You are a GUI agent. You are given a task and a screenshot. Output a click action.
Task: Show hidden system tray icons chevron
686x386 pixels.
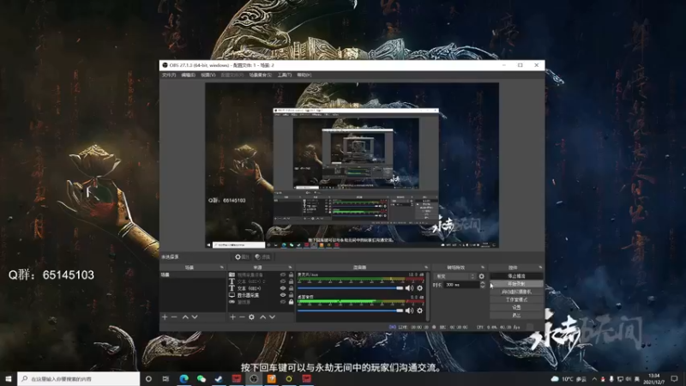594,379
